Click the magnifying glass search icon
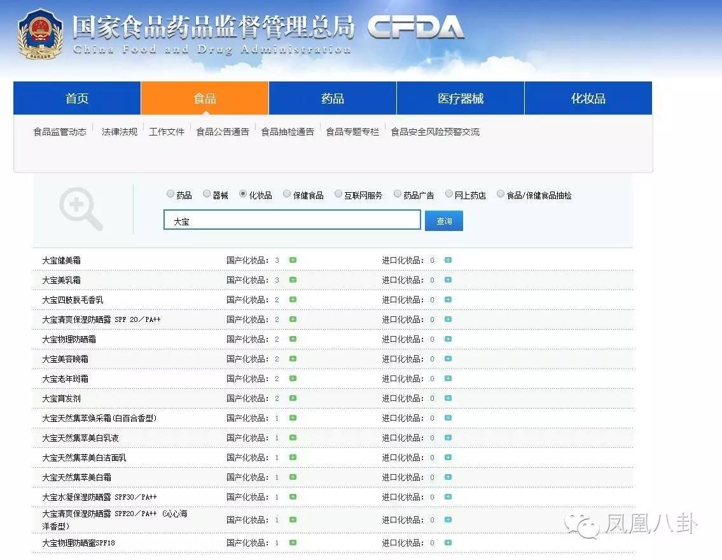Image resolution: width=722 pixels, height=560 pixels. click(x=81, y=209)
